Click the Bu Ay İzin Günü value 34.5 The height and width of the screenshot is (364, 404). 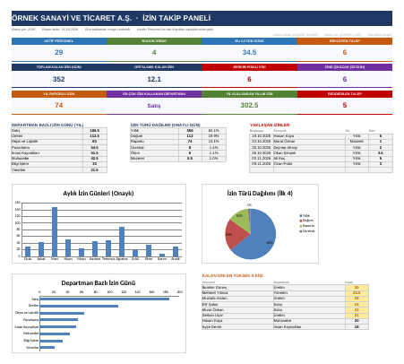249,52
